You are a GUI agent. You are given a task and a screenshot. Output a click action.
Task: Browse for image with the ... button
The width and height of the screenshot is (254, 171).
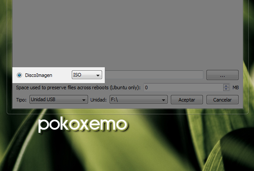[222, 75]
